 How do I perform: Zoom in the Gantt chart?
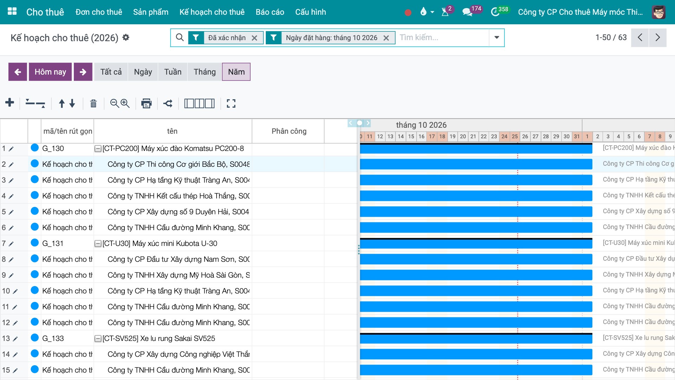click(125, 103)
